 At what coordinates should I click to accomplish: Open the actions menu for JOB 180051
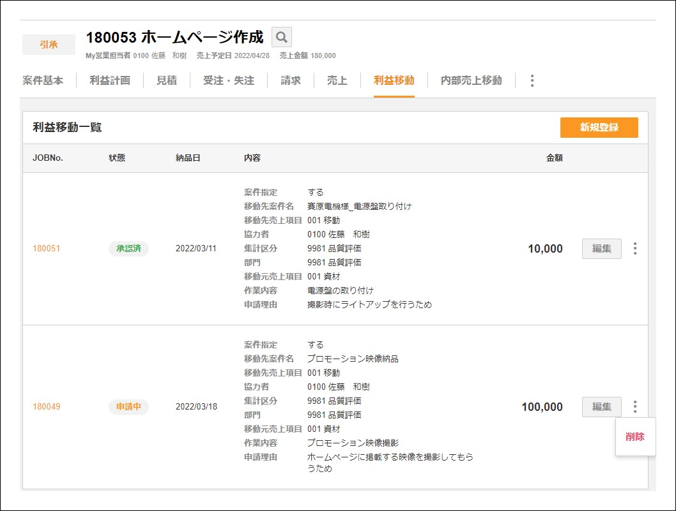635,249
